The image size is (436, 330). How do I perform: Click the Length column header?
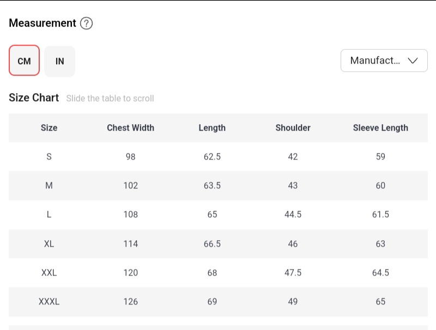(x=212, y=128)
